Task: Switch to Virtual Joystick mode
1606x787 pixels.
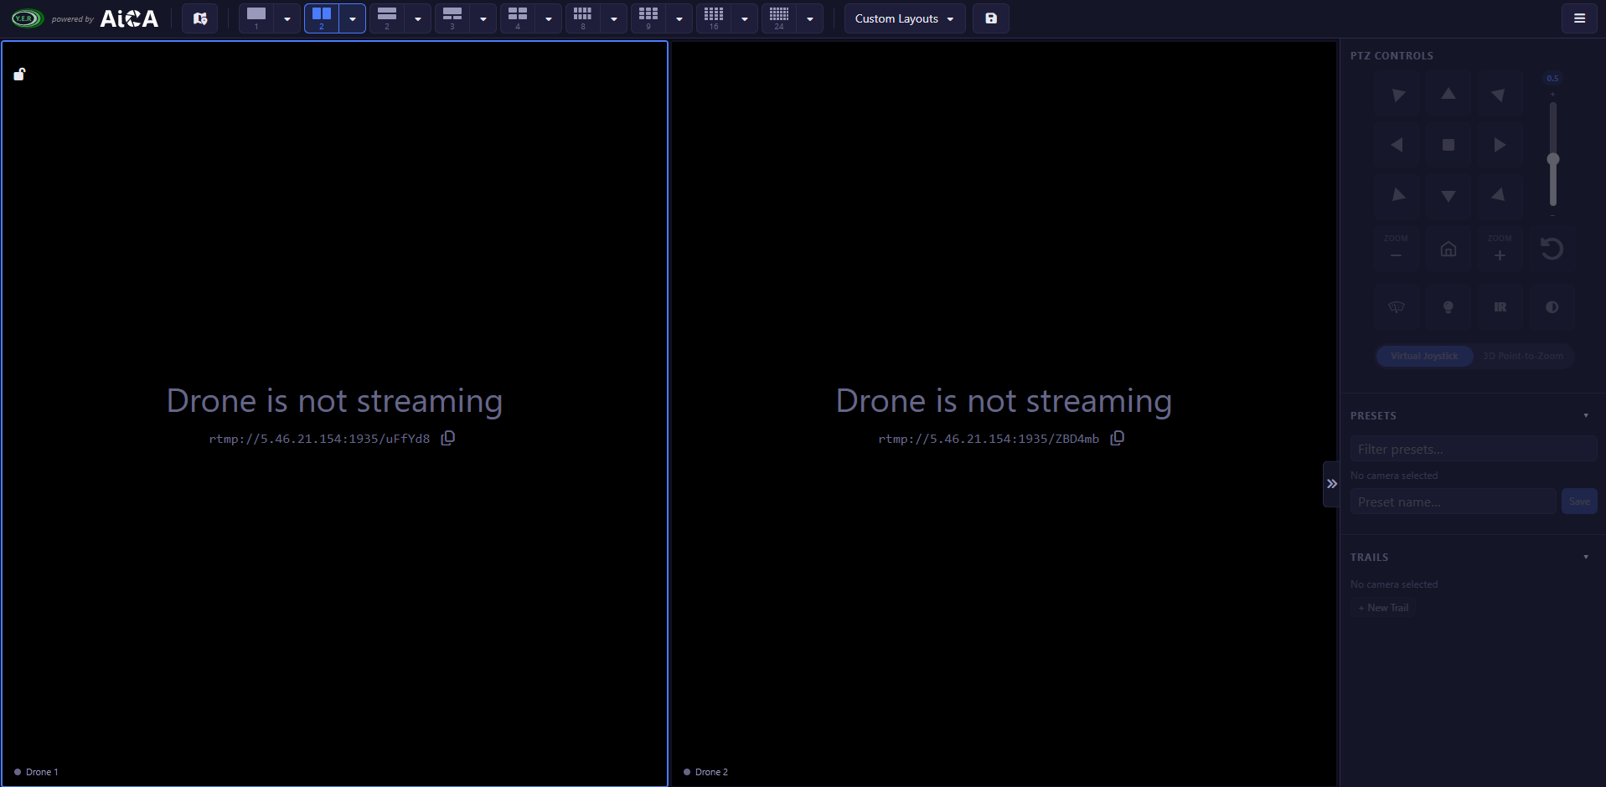Action: coord(1424,356)
